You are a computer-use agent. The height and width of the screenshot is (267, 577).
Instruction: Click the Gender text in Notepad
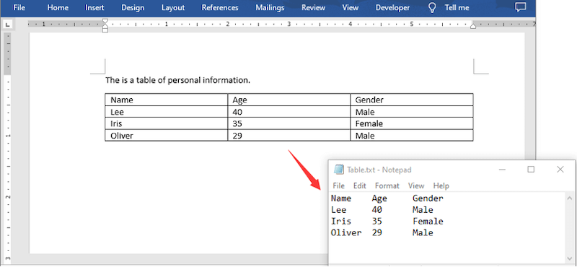click(428, 198)
